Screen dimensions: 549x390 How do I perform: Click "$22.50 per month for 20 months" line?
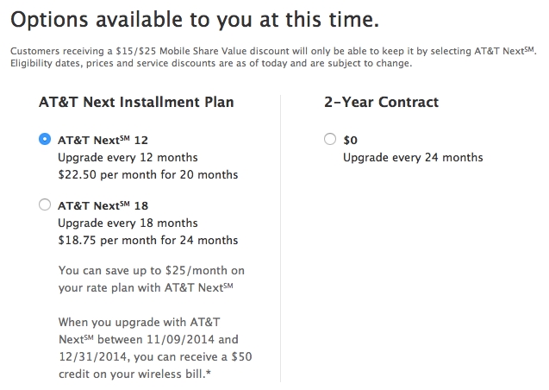coord(148,174)
